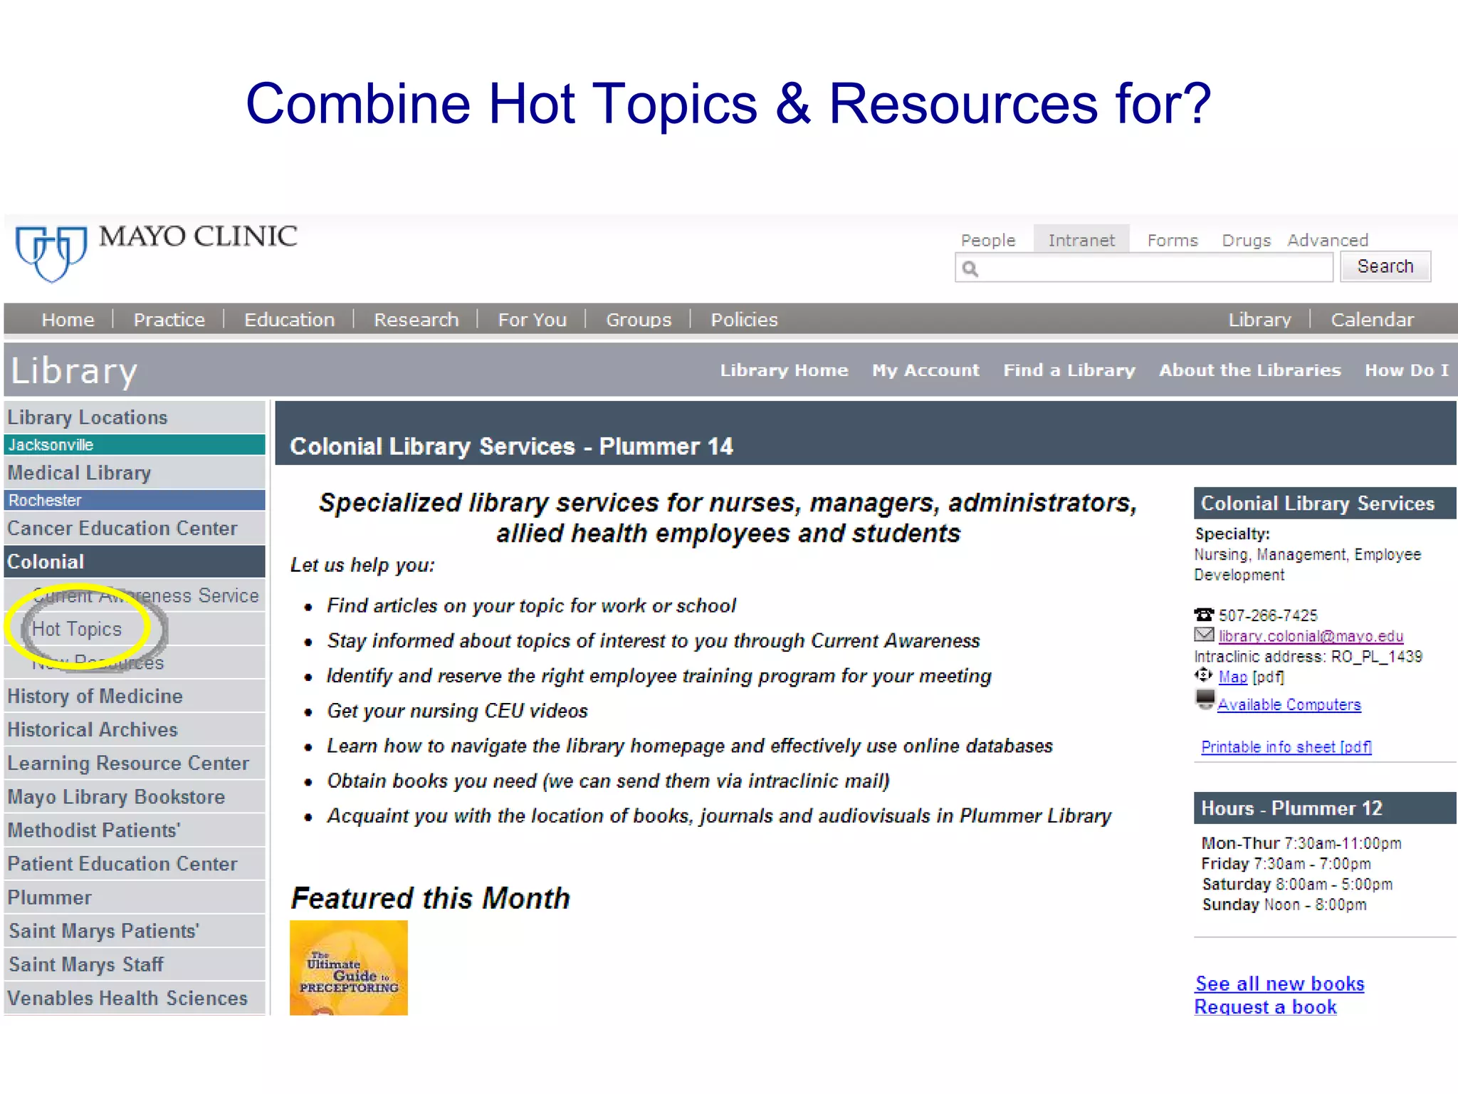Viewport: 1458px width, 1094px height.
Task: Open the My Account link
Action: tap(925, 370)
